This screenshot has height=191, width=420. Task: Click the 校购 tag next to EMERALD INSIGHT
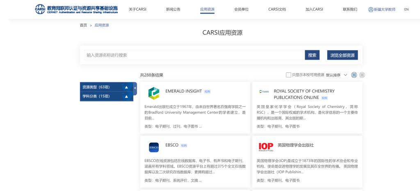207,92
